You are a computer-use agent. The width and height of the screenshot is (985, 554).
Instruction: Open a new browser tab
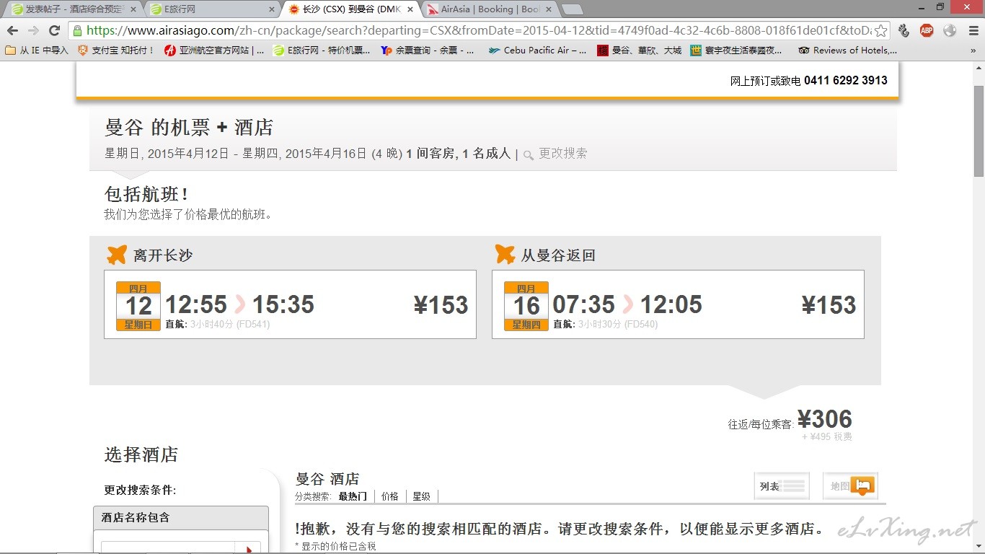(x=572, y=9)
